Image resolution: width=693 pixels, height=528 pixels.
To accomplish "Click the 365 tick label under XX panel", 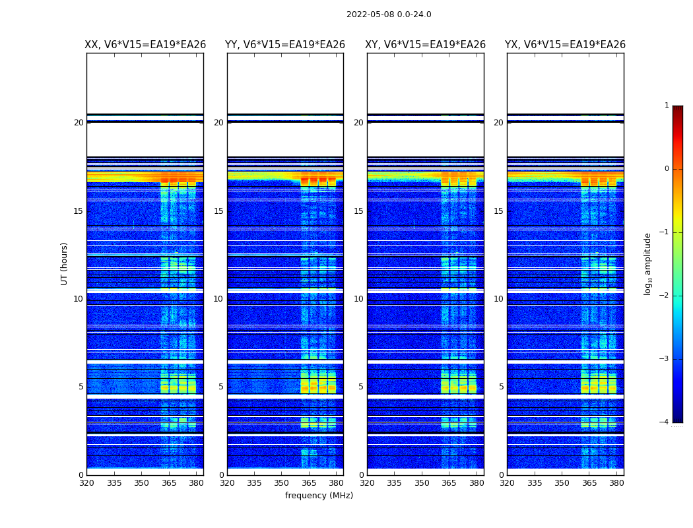I will [x=169, y=483].
